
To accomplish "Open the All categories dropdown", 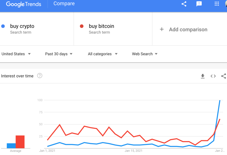I will 103,54.
